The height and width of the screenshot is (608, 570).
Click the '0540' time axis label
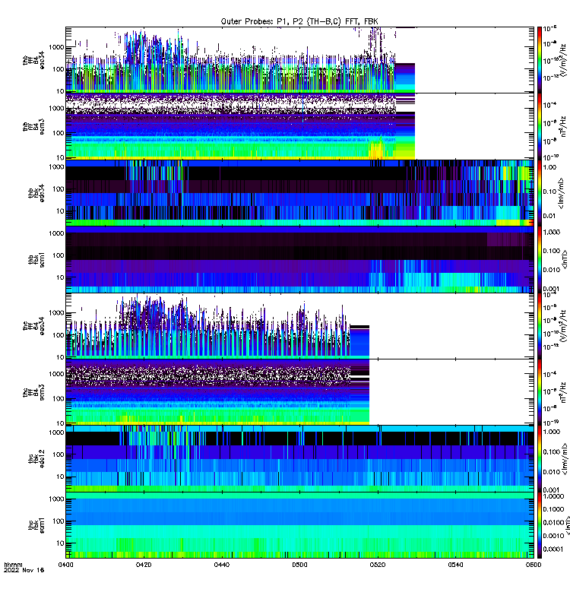[455, 565]
